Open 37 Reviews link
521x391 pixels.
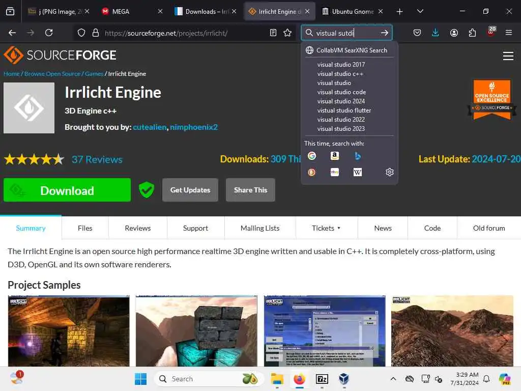97,159
